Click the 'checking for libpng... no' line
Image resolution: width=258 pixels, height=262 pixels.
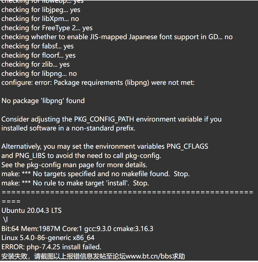click(39, 74)
